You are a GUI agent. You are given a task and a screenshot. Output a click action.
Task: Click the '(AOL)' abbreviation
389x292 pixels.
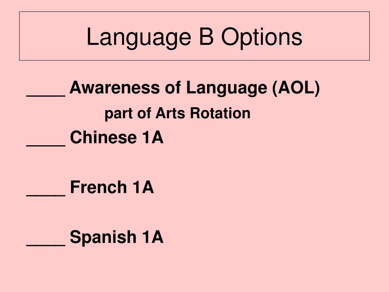(x=296, y=88)
